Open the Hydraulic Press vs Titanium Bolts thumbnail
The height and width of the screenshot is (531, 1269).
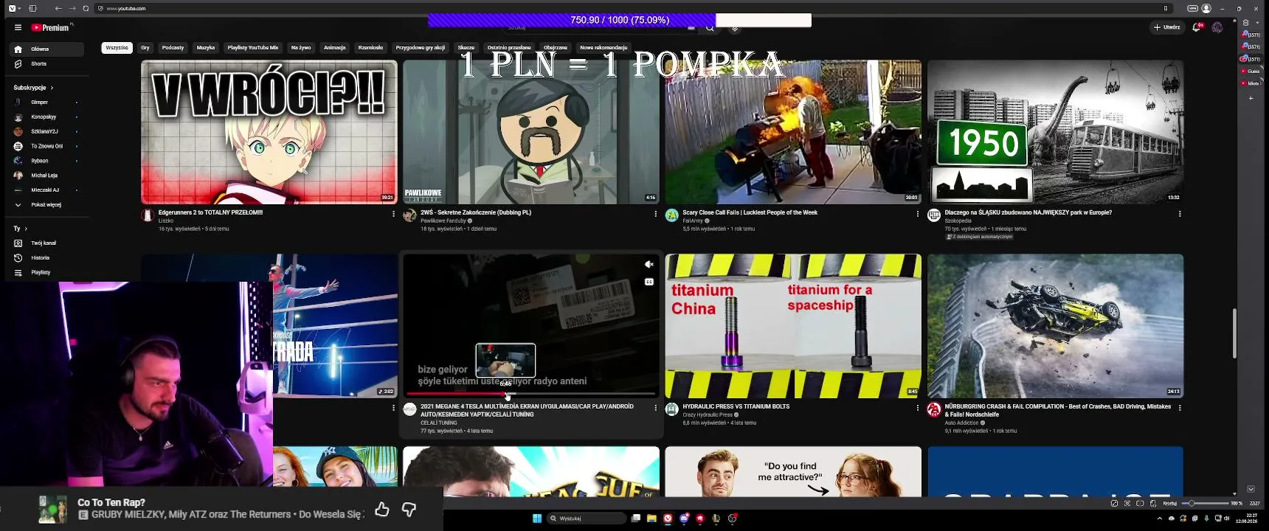coord(793,326)
